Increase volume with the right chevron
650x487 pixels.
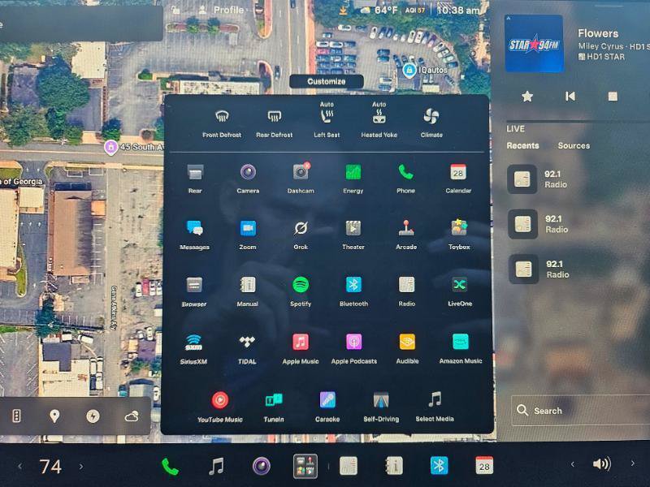click(633, 463)
